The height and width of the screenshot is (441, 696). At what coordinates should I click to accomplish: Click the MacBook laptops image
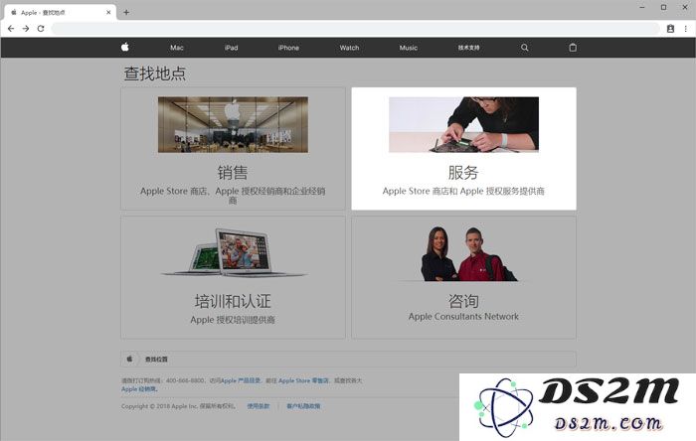pos(233,252)
